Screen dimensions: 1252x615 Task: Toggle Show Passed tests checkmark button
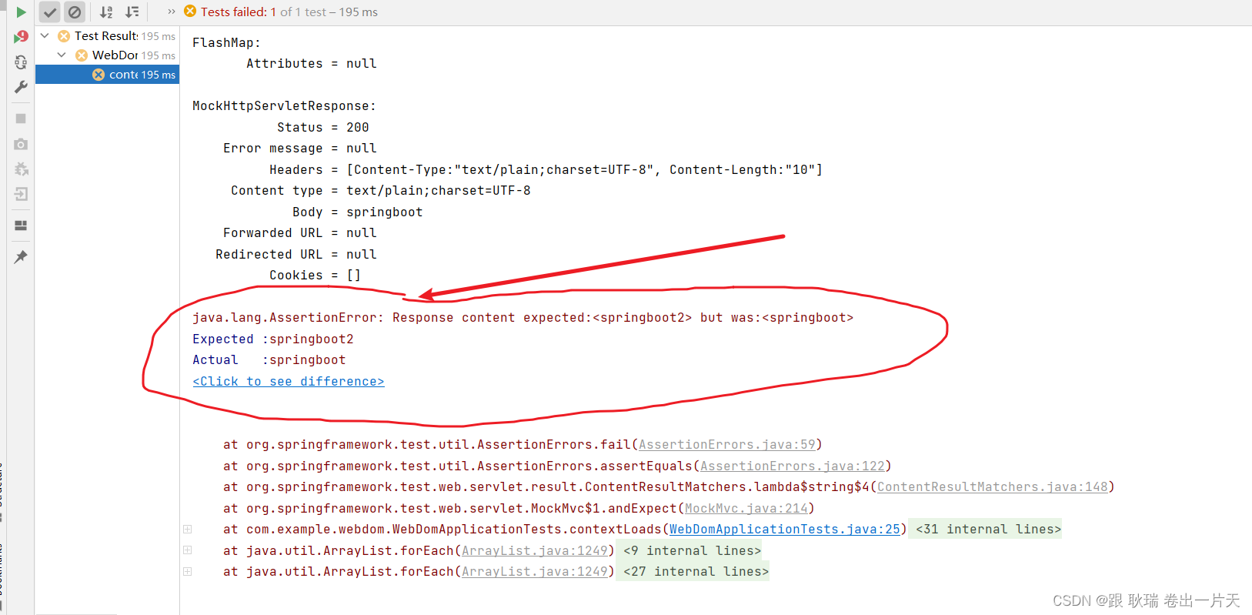click(x=50, y=12)
